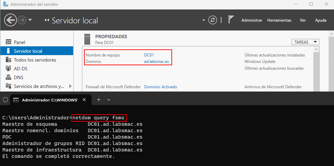Click the refresh icon in header

[x=213, y=20]
